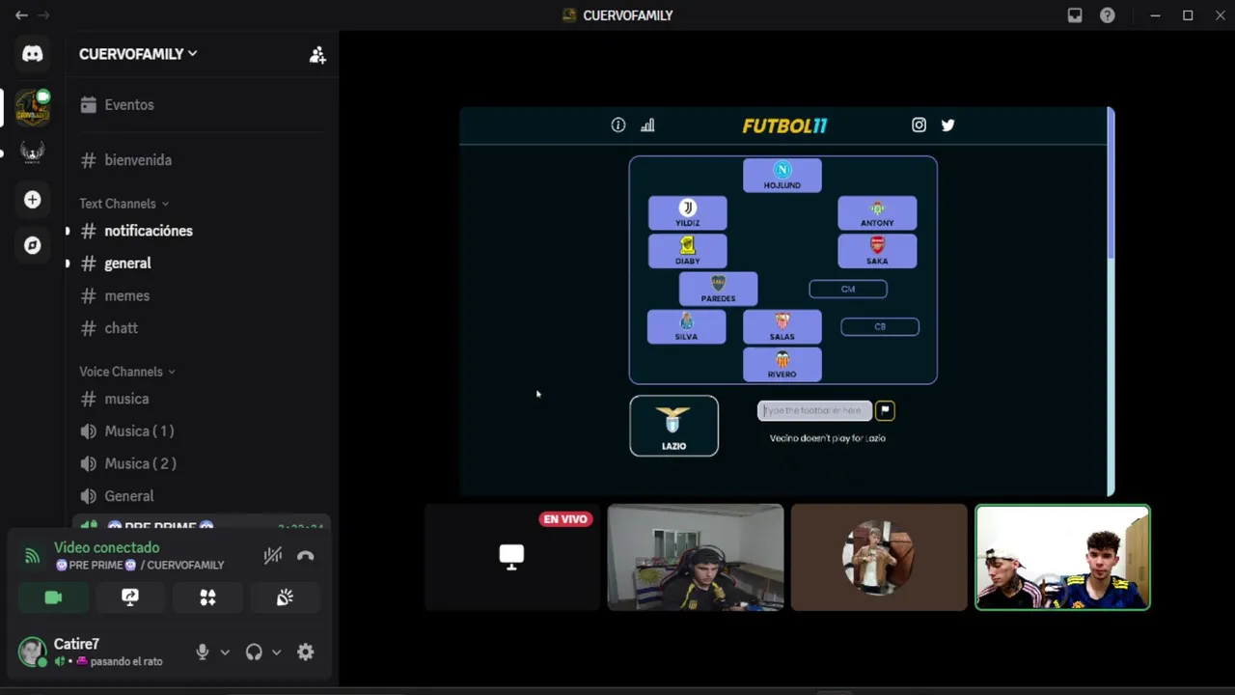The width and height of the screenshot is (1235, 695).
Task: Toggle noise suppression icon
Action: click(273, 555)
